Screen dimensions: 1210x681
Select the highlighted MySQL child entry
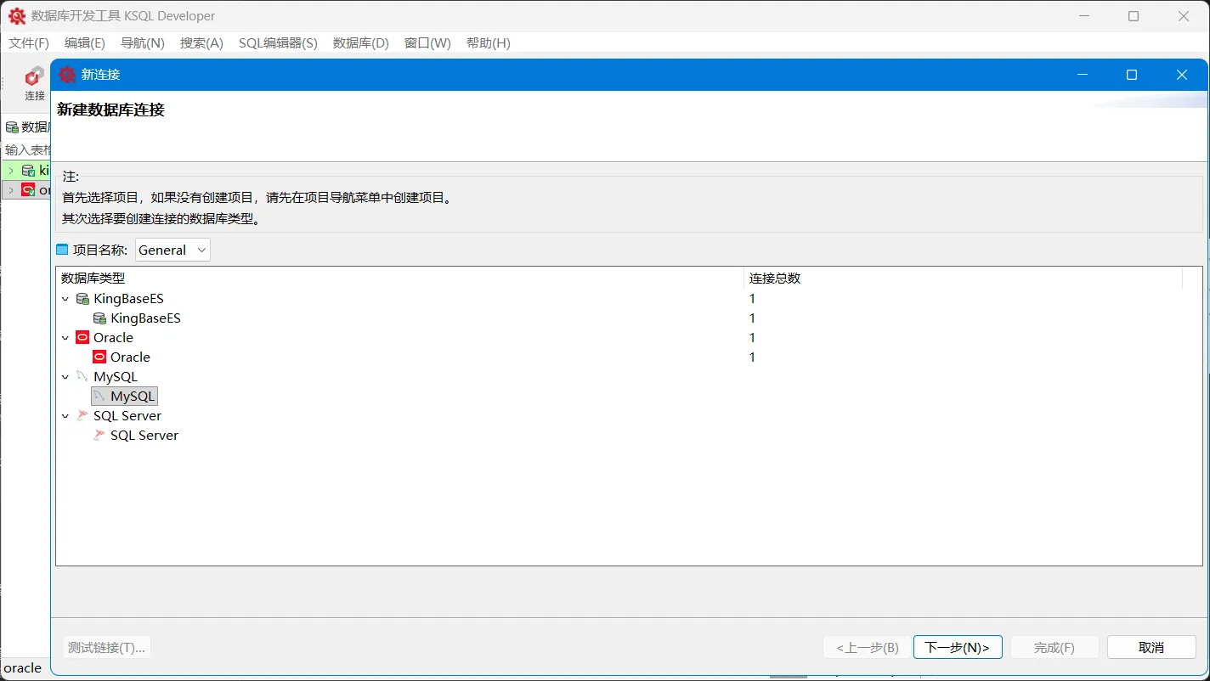coord(124,396)
